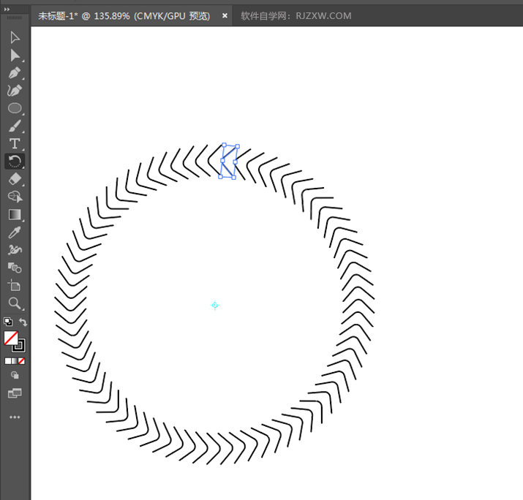
Task: Select the Blend tool
Action: pyautogui.click(x=15, y=268)
